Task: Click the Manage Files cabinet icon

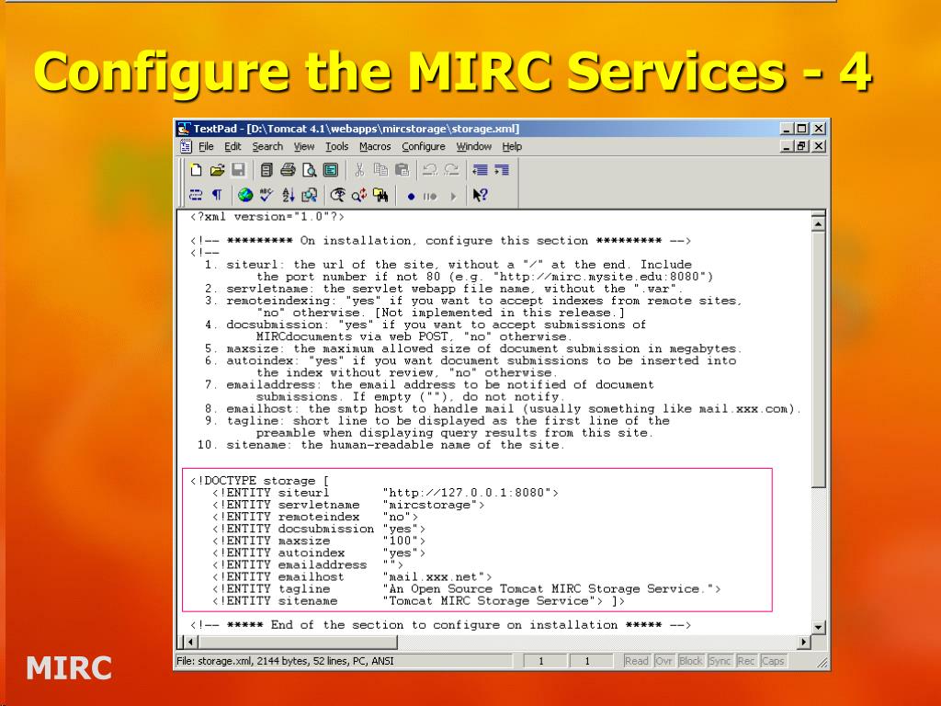Action: (x=266, y=170)
